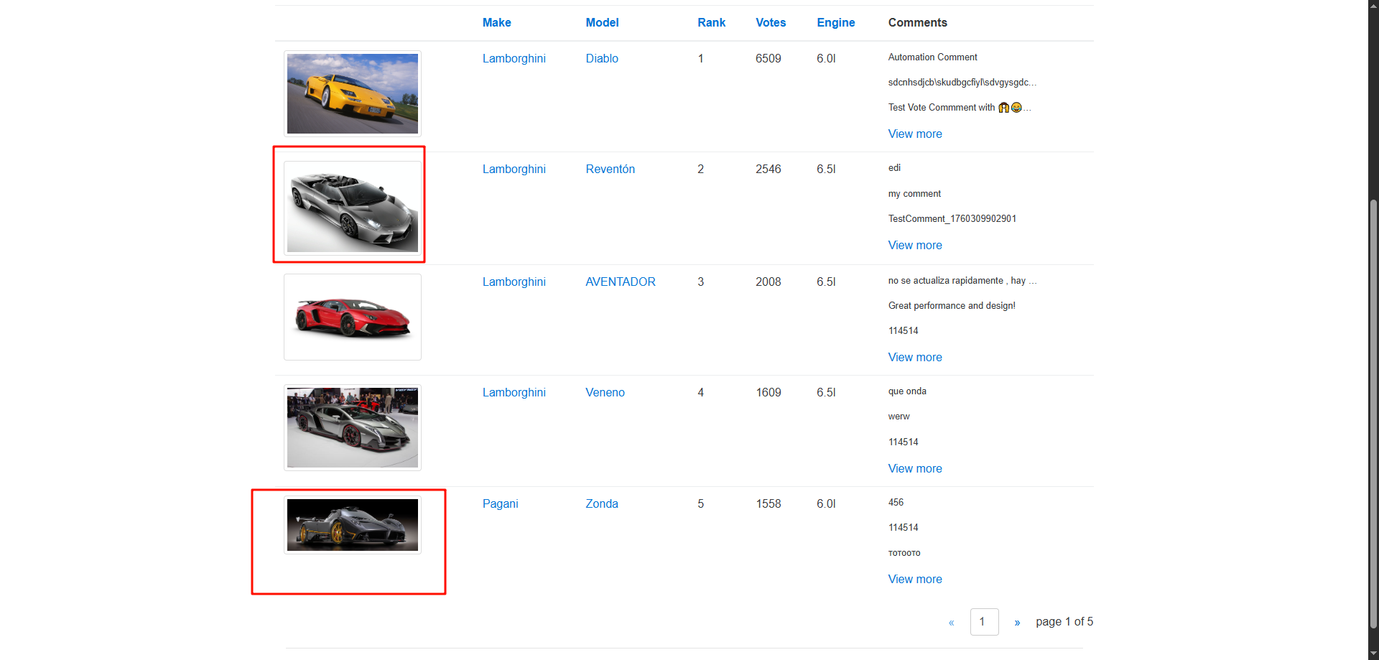
Task: Click the page number input field
Action: tap(984, 622)
